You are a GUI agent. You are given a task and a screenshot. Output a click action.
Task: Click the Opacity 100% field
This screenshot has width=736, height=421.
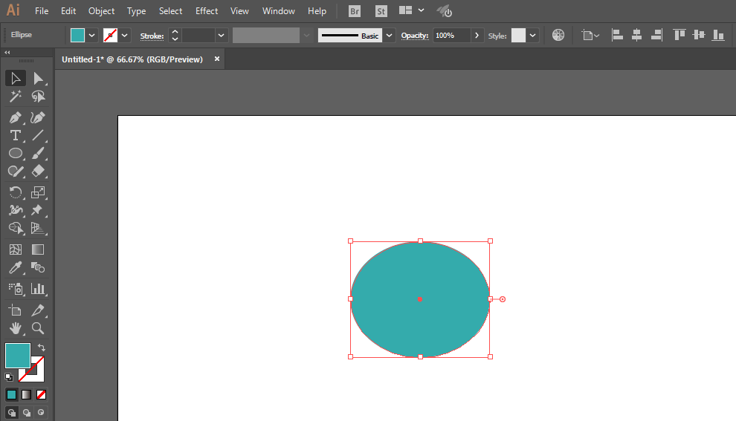pos(451,35)
